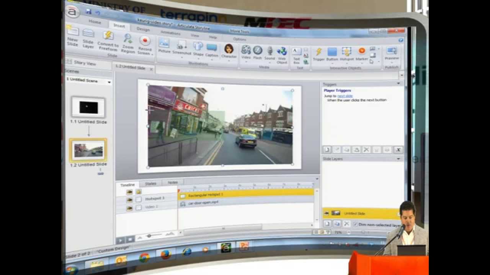Screen dimensions: 490x275
Task: Select the 1.1 Untitled Slide thumbnail
Action: coord(88,107)
